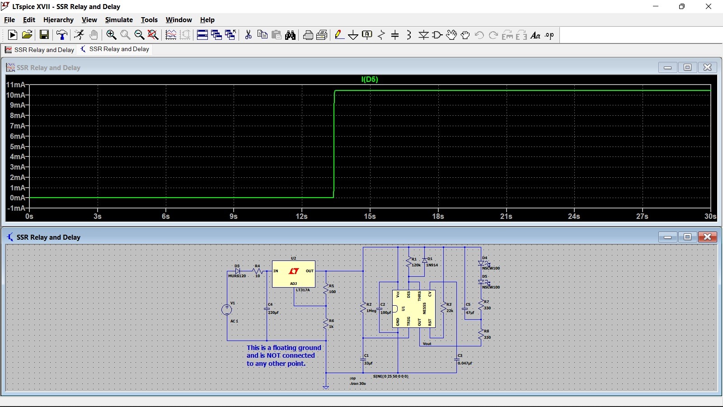Select the Draw Wire pencil tool
The width and height of the screenshot is (723, 407).
tap(339, 35)
